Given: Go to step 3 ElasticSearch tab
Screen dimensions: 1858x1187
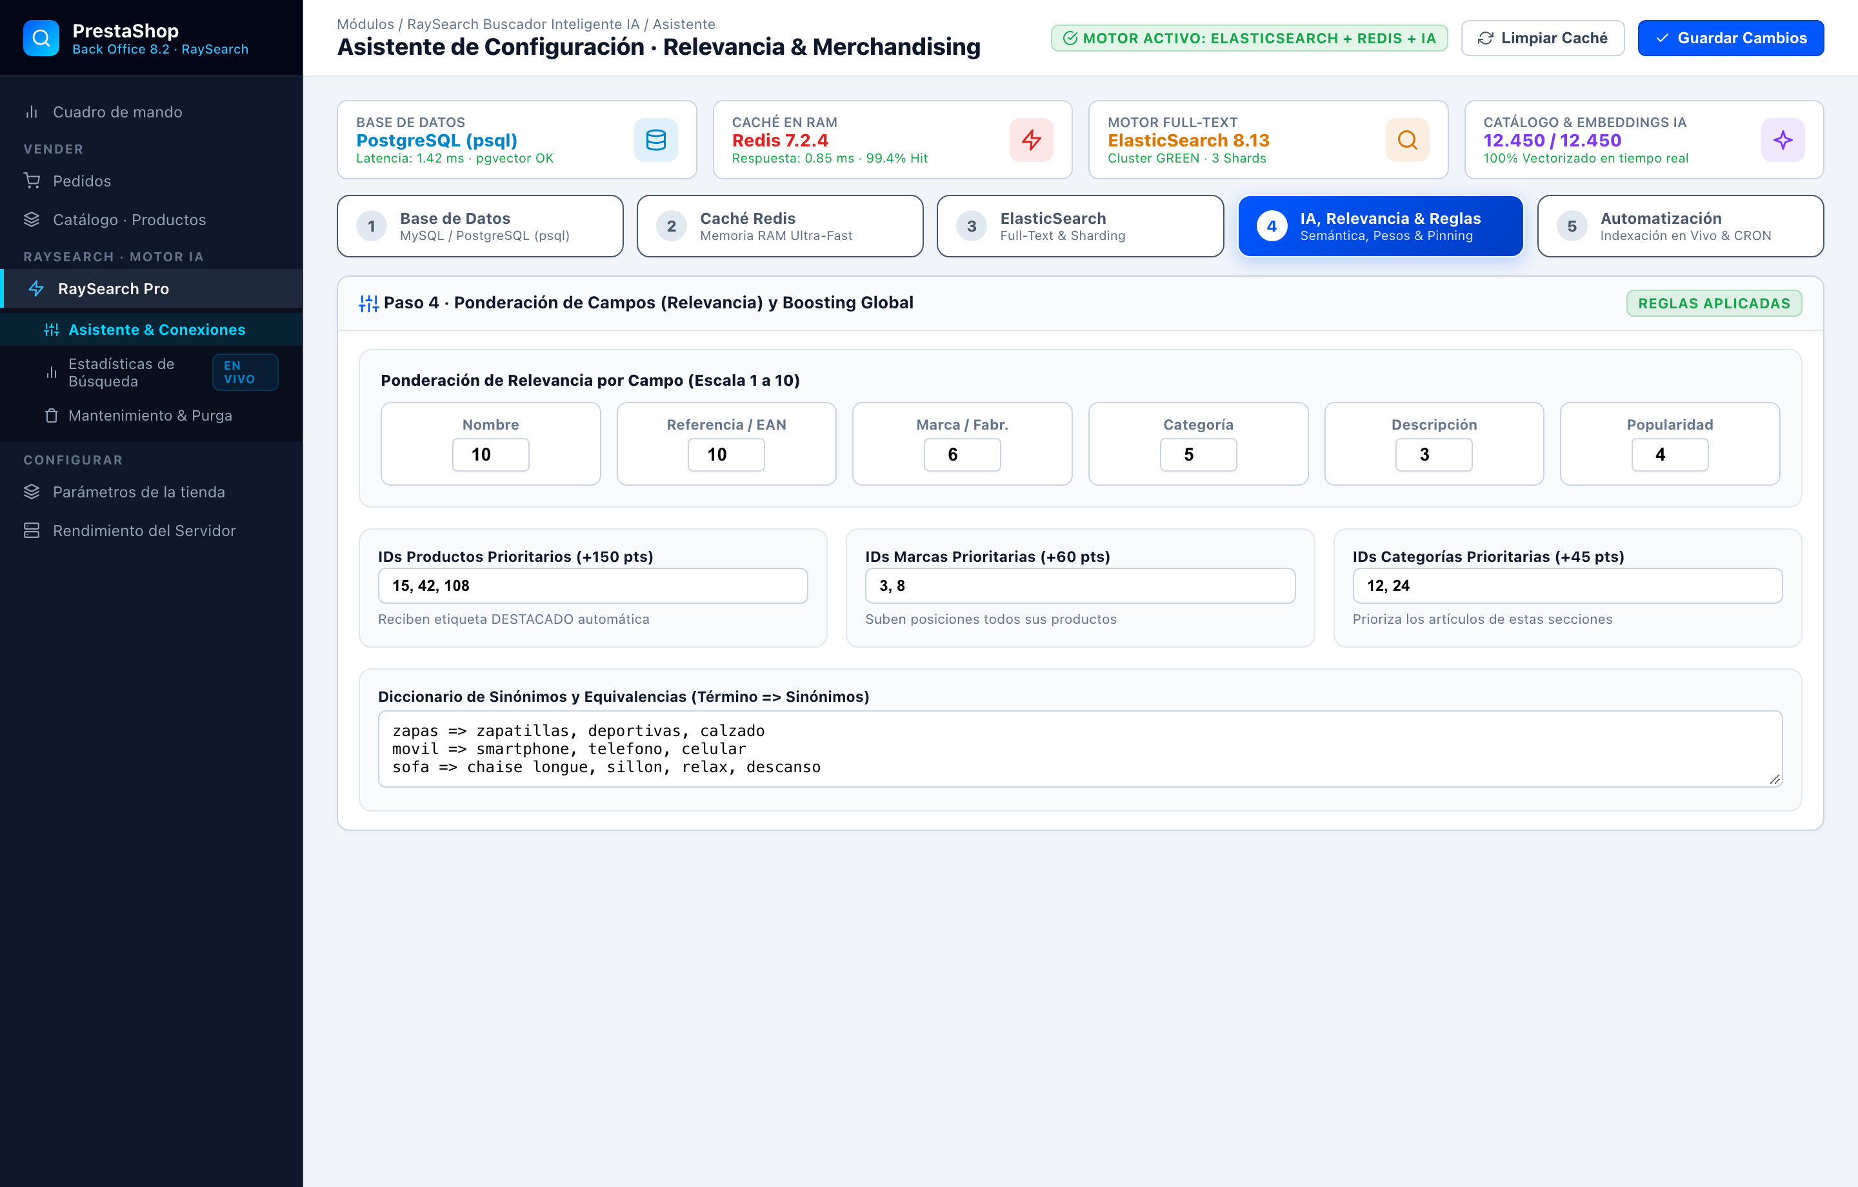Looking at the screenshot, I should point(1080,226).
